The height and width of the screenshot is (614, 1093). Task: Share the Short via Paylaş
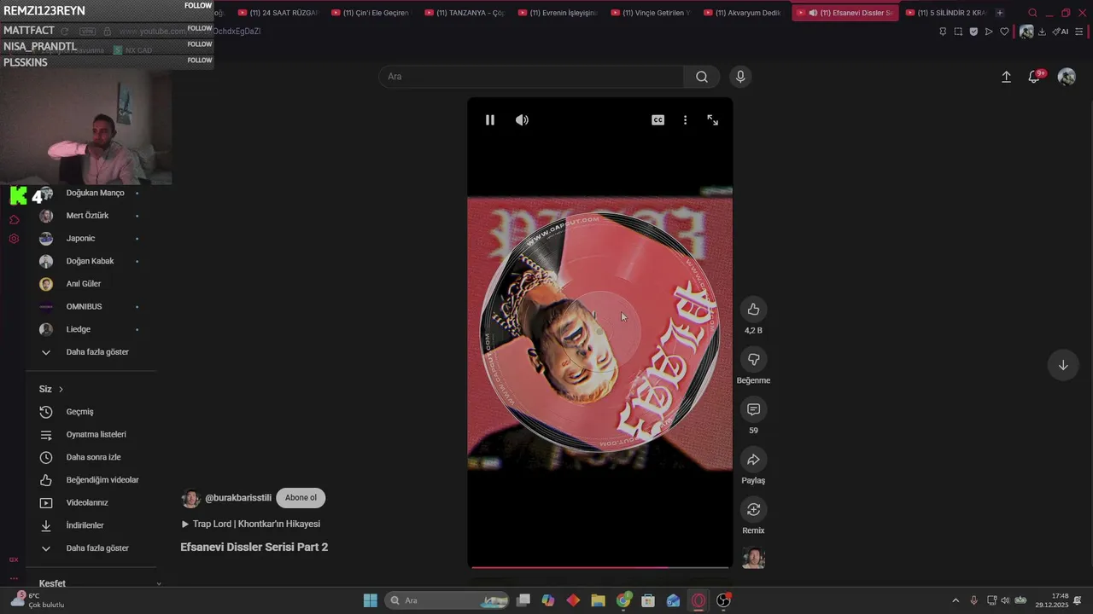753,460
